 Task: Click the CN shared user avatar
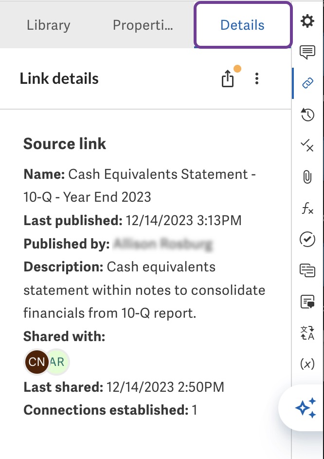click(x=36, y=362)
